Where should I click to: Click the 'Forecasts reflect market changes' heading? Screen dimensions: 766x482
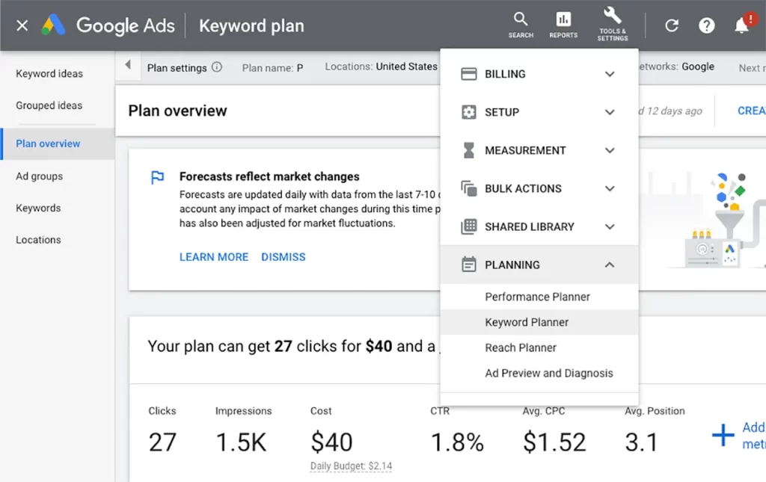(269, 176)
